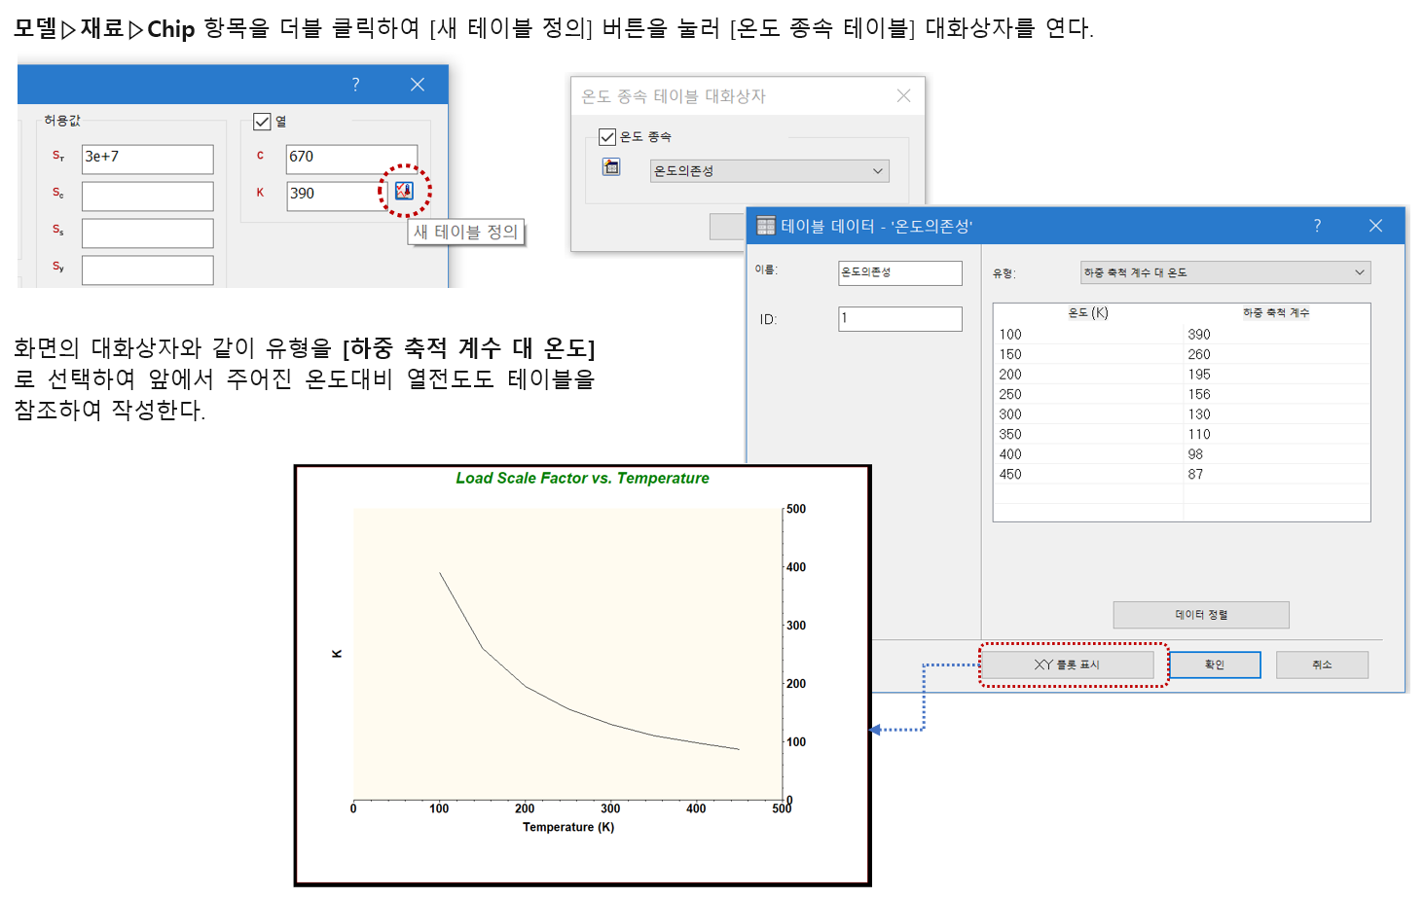This screenshot has width=1424, height=898.
Task: Close the material properties dialog
Action: 418,85
